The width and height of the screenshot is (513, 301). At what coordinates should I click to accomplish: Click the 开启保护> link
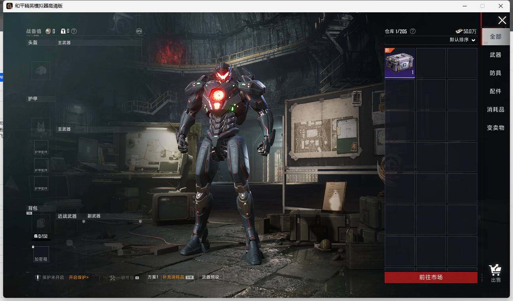click(x=79, y=278)
